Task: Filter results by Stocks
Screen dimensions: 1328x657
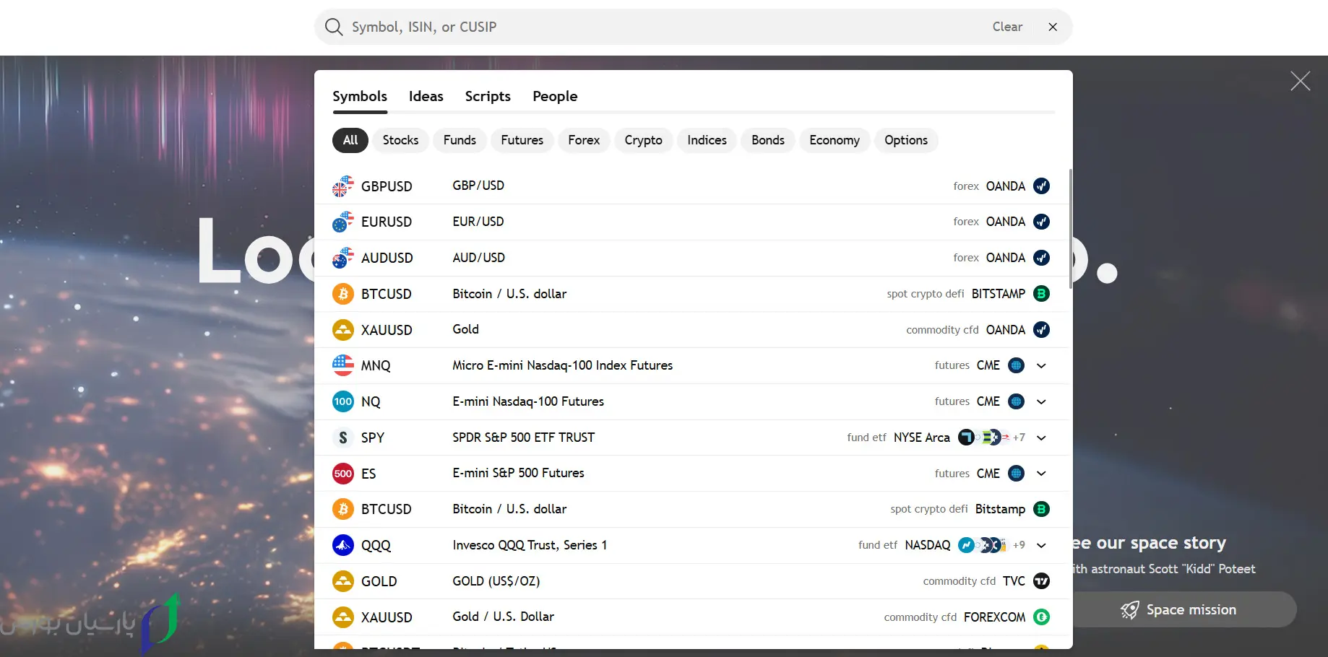Action: 400,140
